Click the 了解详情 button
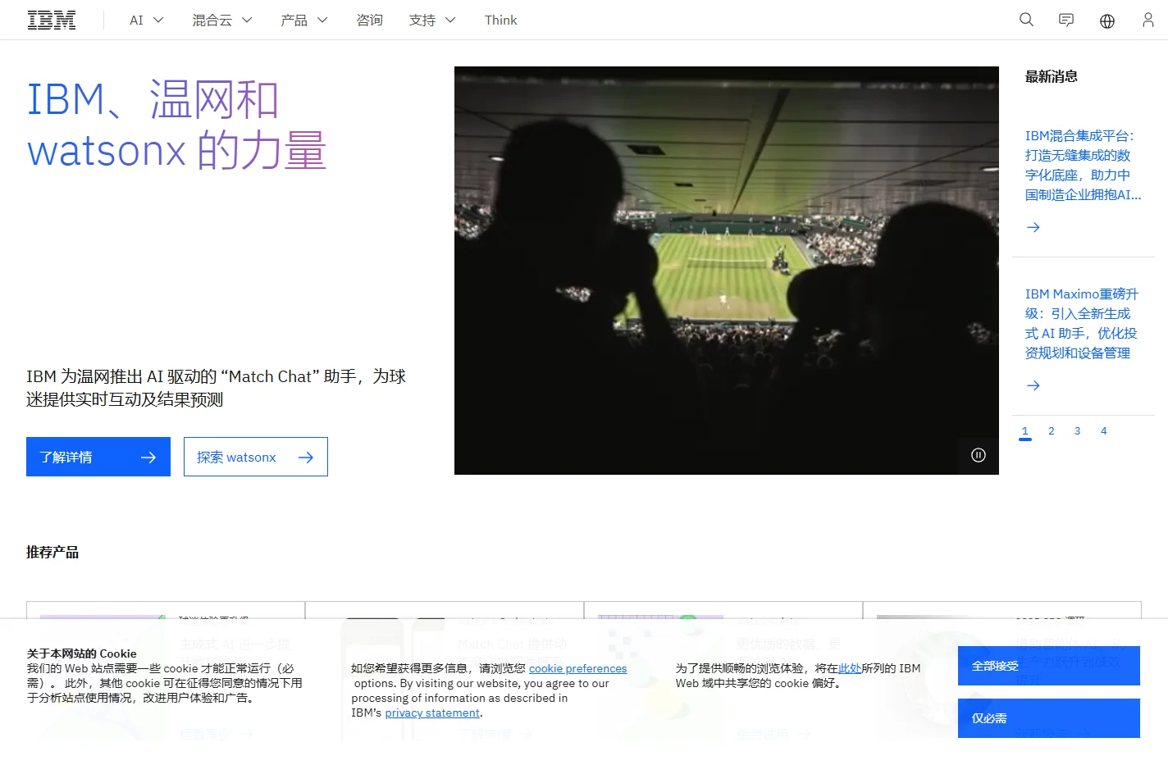 click(98, 457)
